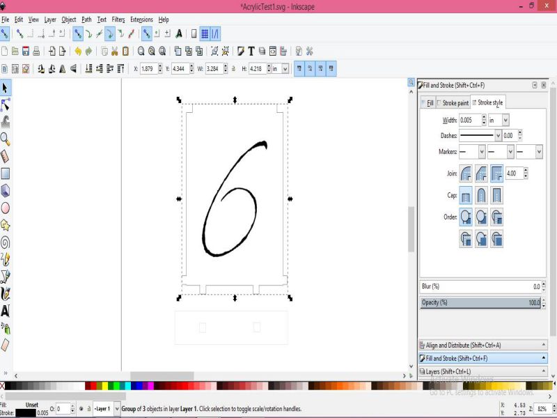Open the Extensions menu
Image resolution: width=557 pixels, height=418 pixels.
coord(141,20)
